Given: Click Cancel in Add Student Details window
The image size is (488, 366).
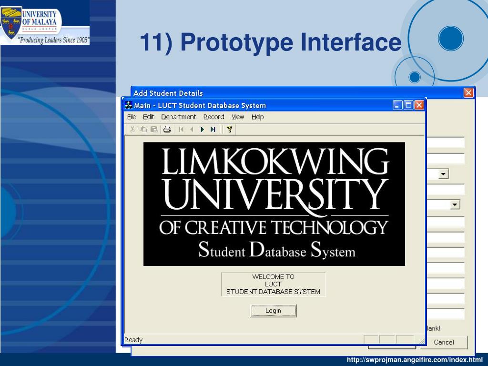Looking at the screenshot, I should (x=444, y=342).
